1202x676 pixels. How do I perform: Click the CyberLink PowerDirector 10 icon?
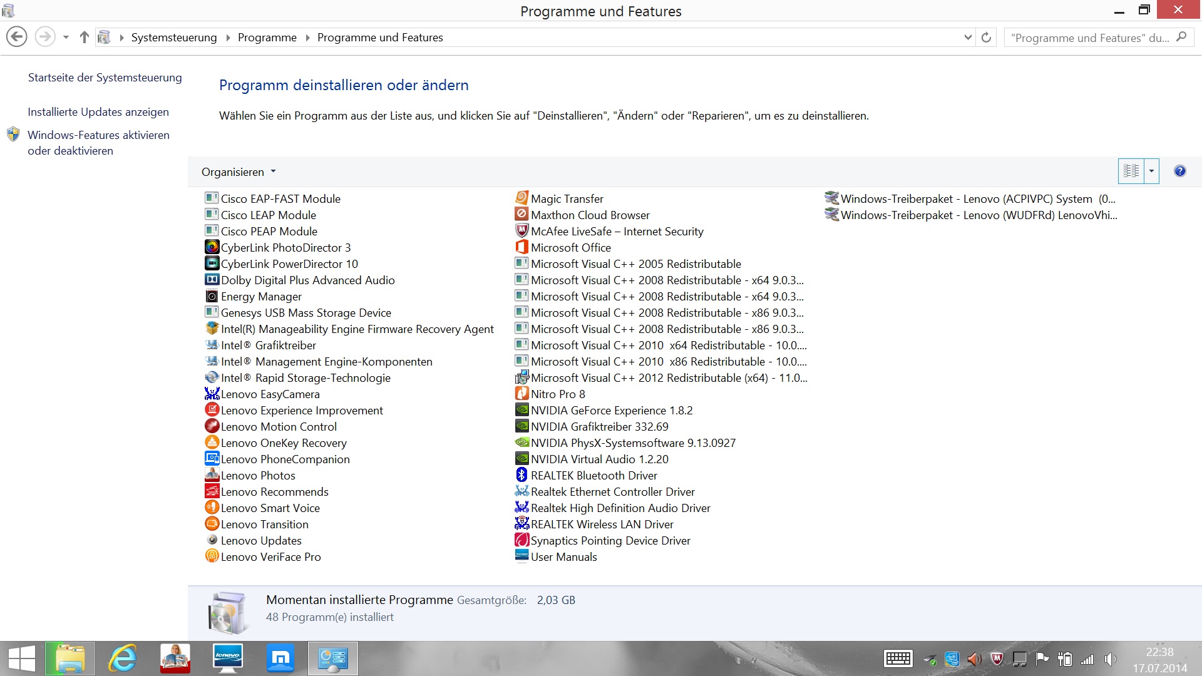[212, 264]
